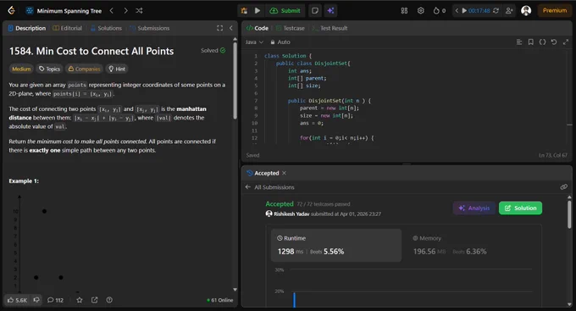Screen dimensions: 576x311
Task: Open settings gear icon
Action: (x=421, y=11)
